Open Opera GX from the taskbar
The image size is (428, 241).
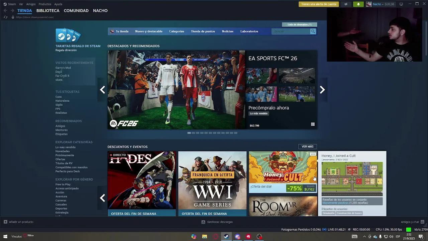(x=216, y=237)
